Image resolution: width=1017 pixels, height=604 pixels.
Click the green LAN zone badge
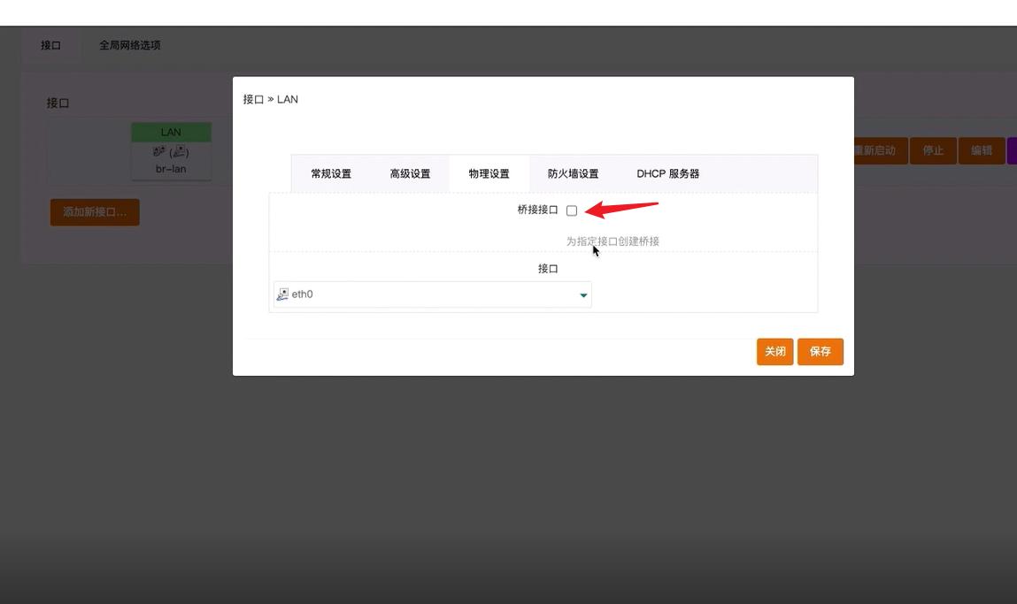[x=171, y=131]
